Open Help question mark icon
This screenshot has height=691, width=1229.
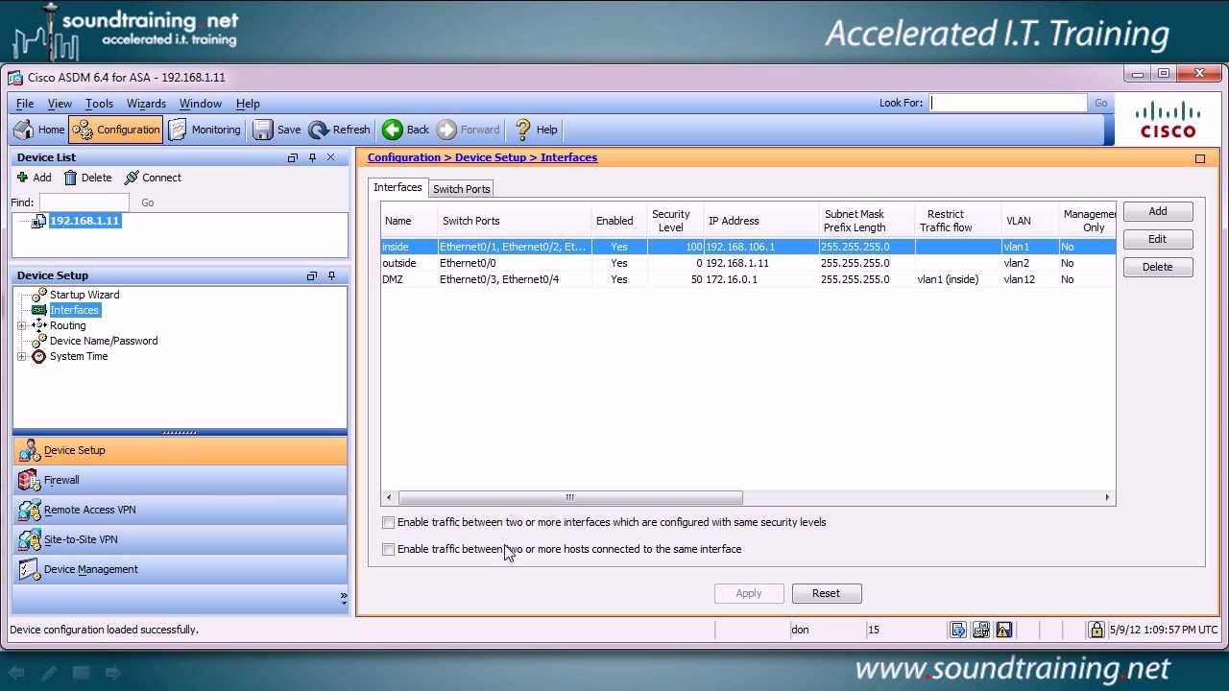pos(523,130)
